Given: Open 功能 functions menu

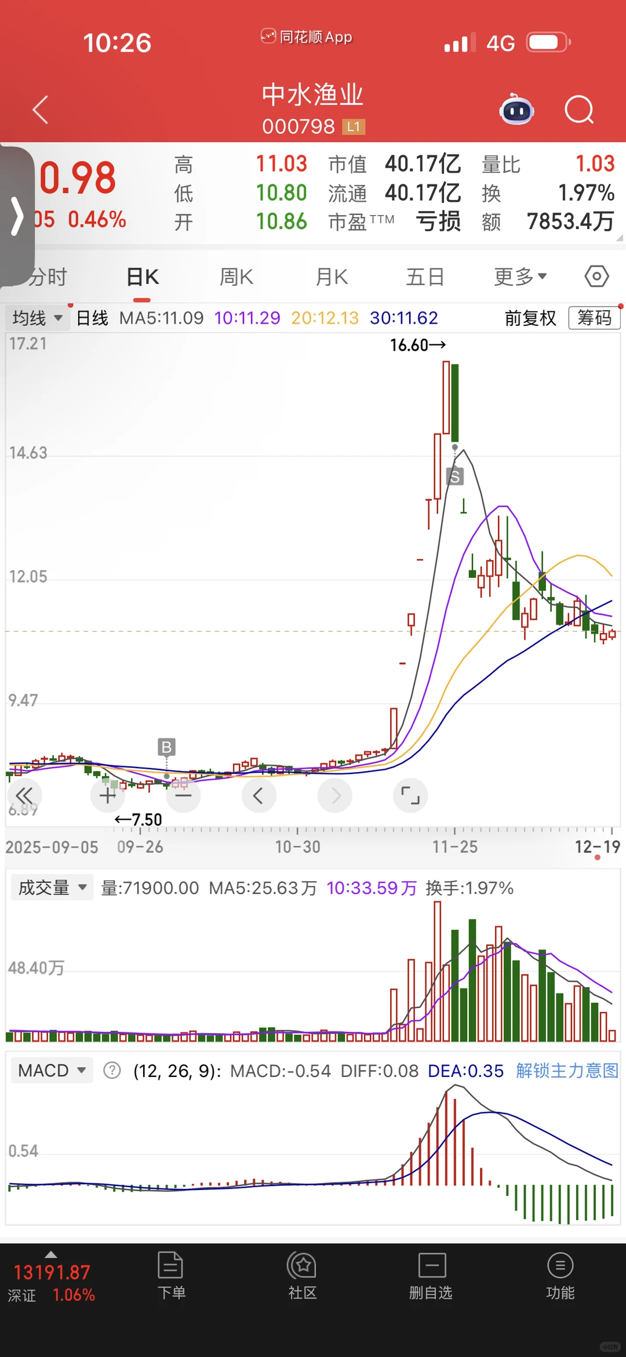Looking at the screenshot, I should (x=560, y=1275).
